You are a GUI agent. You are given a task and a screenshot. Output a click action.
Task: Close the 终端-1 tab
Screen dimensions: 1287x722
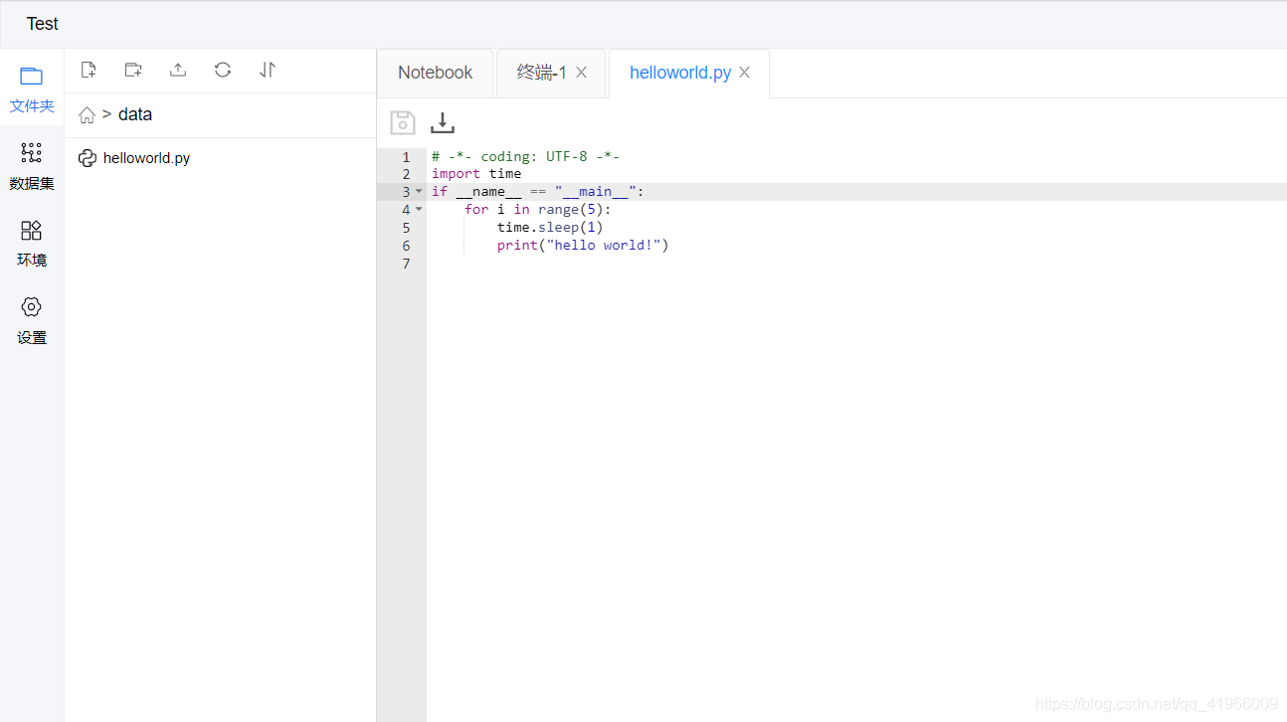click(582, 73)
